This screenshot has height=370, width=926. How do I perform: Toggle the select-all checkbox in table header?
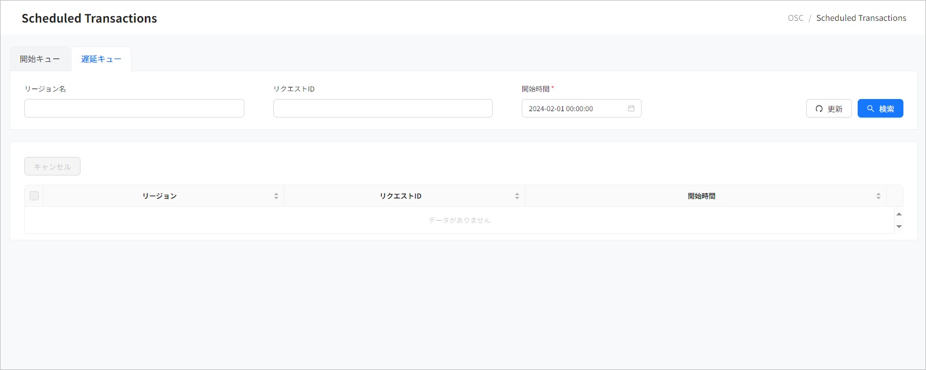(34, 196)
